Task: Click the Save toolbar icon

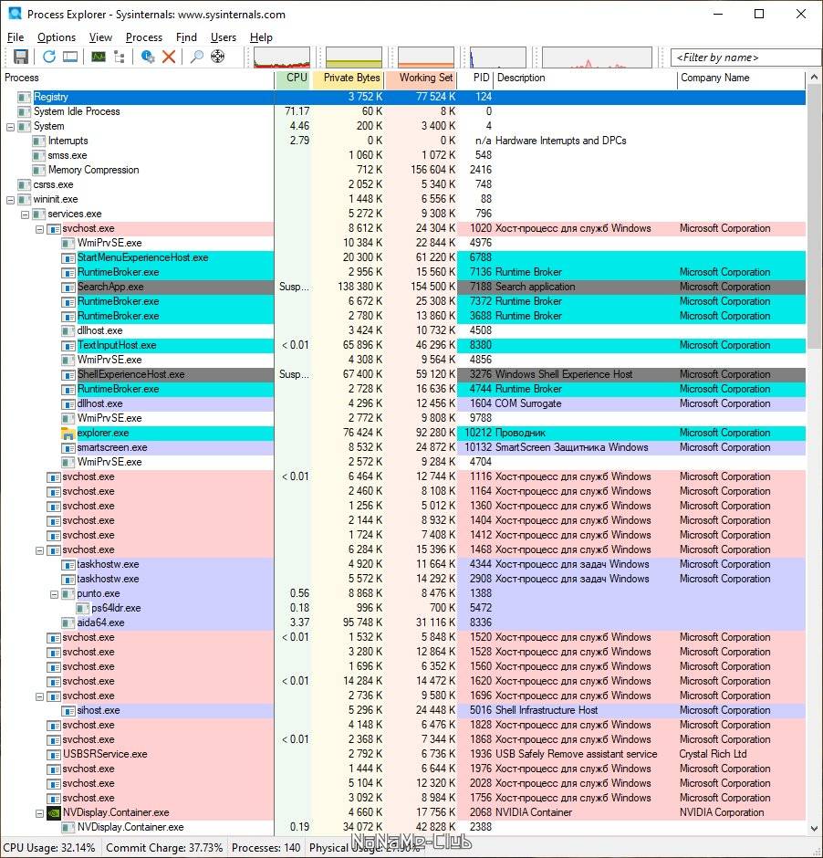Action: [21, 57]
